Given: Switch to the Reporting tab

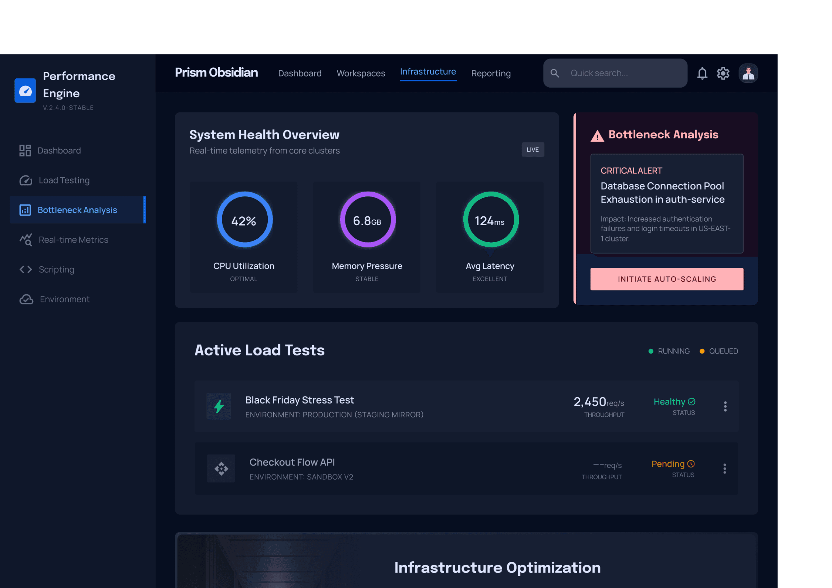Looking at the screenshot, I should pyautogui.click(x=491, y=74).
